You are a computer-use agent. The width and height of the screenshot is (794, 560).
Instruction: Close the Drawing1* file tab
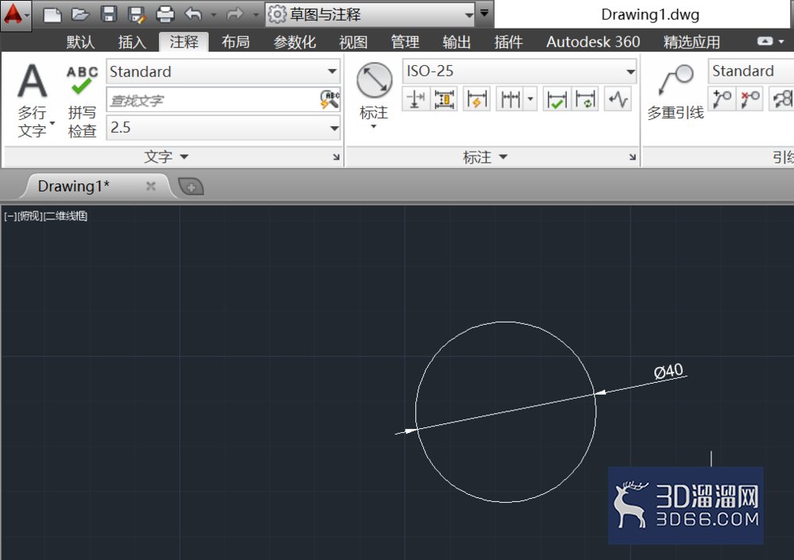151,186
